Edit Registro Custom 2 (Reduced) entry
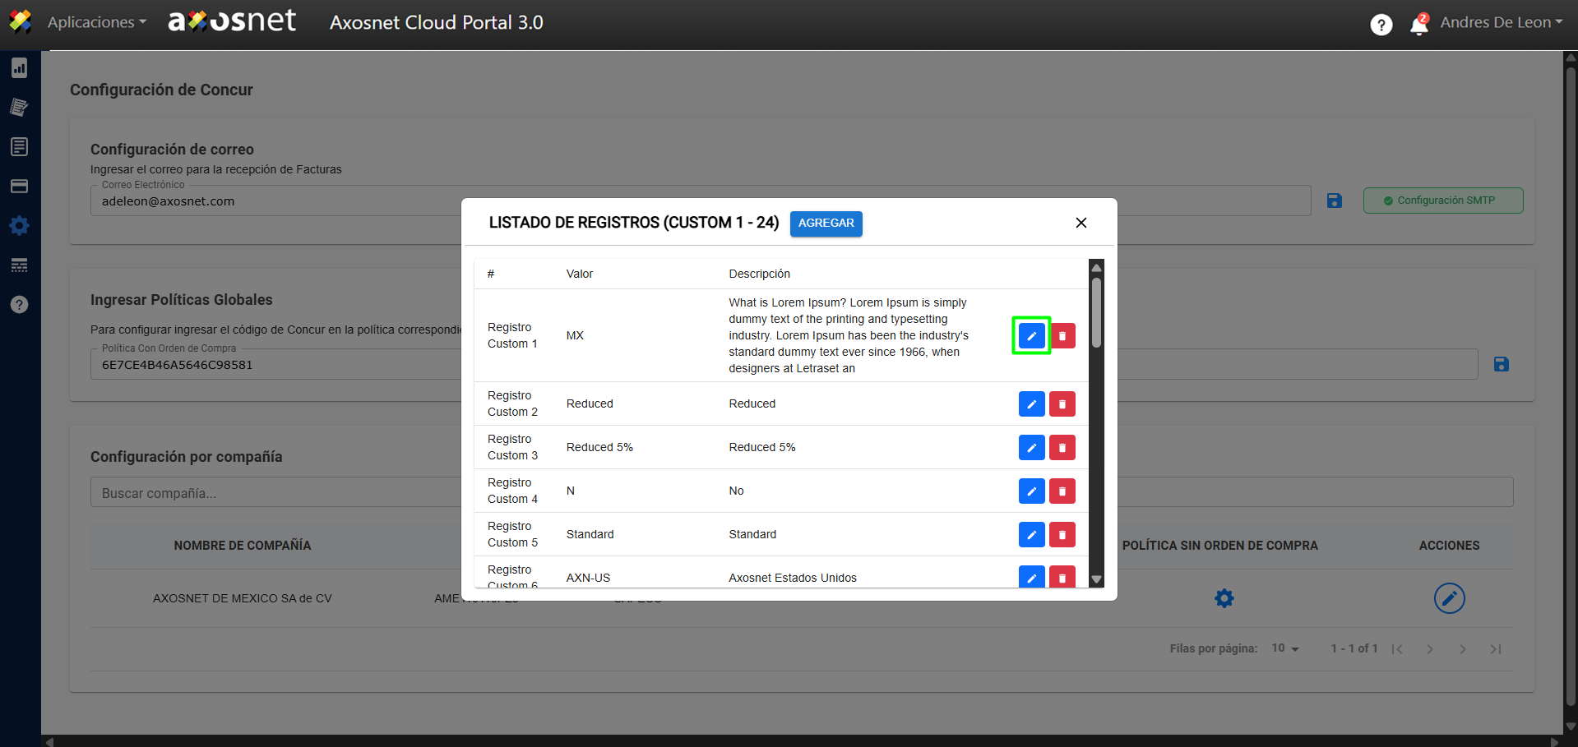1578x747 pixels. click(x=1031, y=403)
